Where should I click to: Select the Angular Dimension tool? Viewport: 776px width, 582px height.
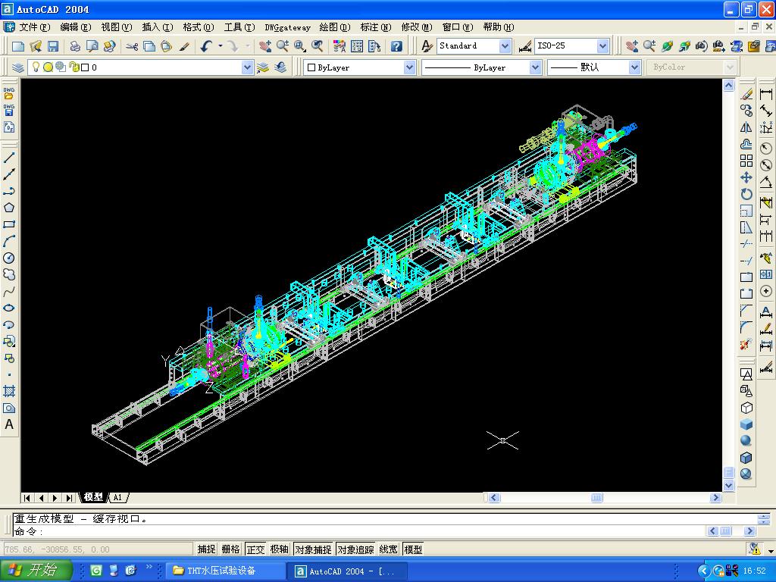[x=766, y=182]
